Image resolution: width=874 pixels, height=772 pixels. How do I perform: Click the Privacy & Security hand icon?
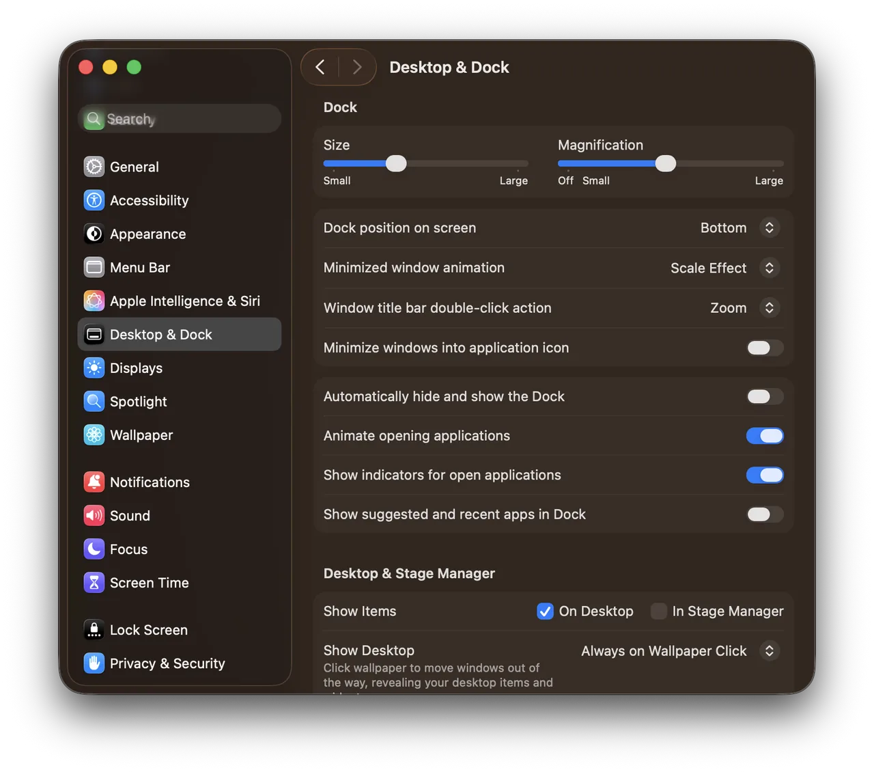pos(94,663)
